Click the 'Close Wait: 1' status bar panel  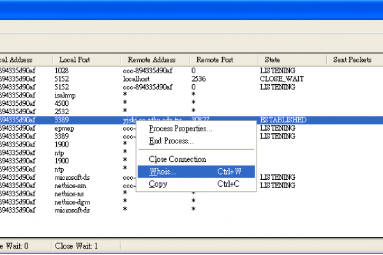click(x=77, y=245)
